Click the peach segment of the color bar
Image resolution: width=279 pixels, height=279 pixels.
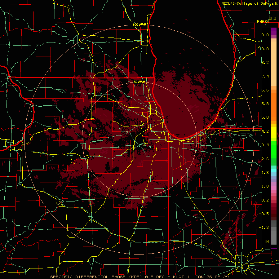pyautogui.click(x=274, y=64)
